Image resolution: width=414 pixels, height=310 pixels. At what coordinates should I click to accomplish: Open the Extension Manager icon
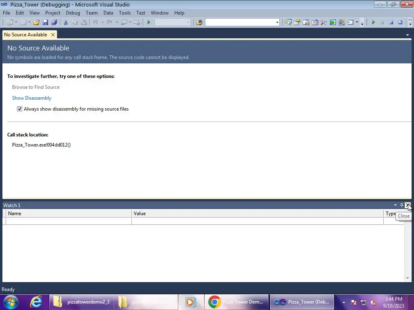341,23
